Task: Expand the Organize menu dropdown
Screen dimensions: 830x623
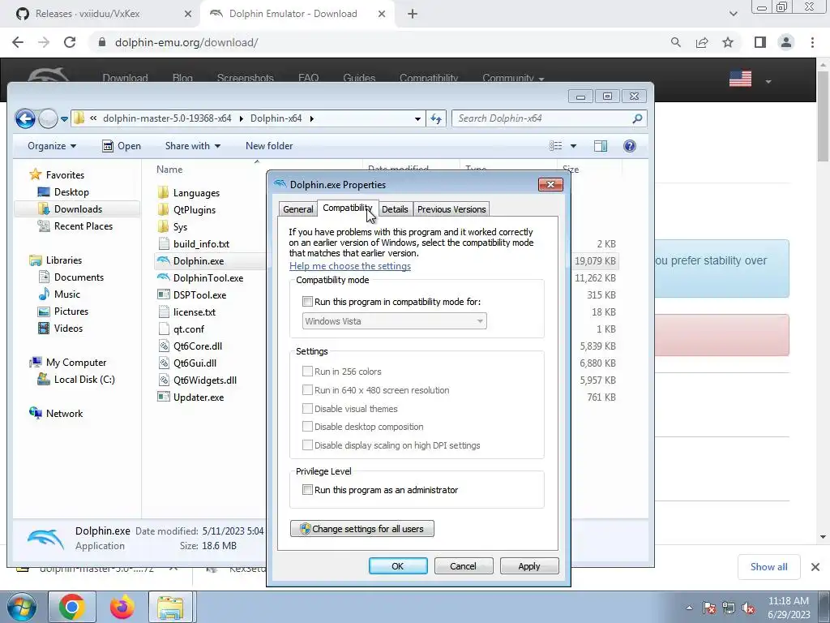Action: click(x=52, y=146)
